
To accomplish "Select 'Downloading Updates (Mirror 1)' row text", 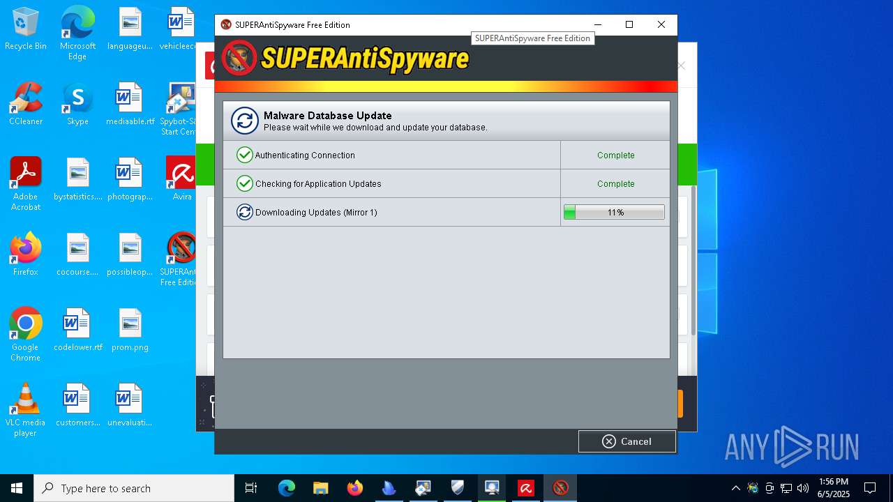I will pos(316,212).
